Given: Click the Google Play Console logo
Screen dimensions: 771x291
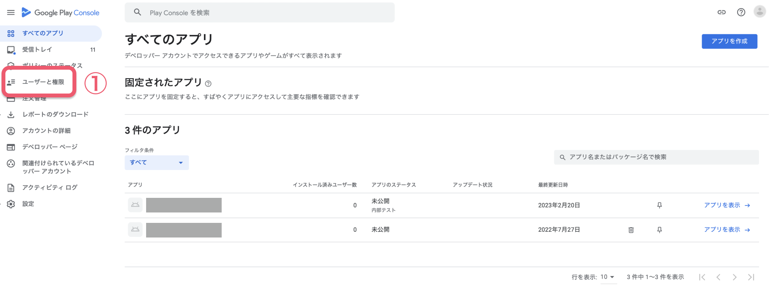Looking at the screenshot, I should (61, 13).
